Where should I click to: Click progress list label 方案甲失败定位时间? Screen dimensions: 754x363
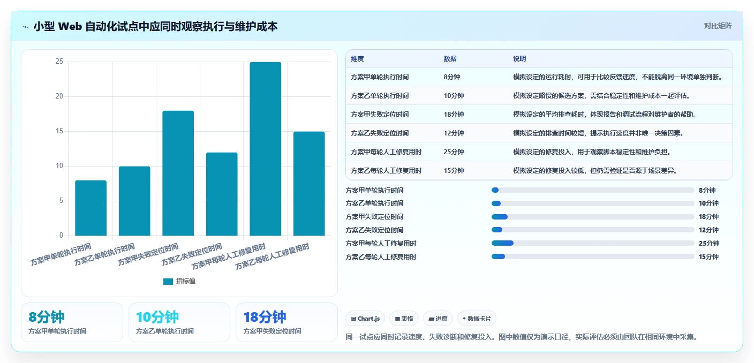(374, 217)
